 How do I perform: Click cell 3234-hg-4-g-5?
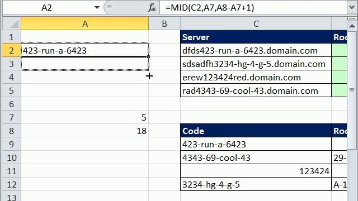(256, 184)
